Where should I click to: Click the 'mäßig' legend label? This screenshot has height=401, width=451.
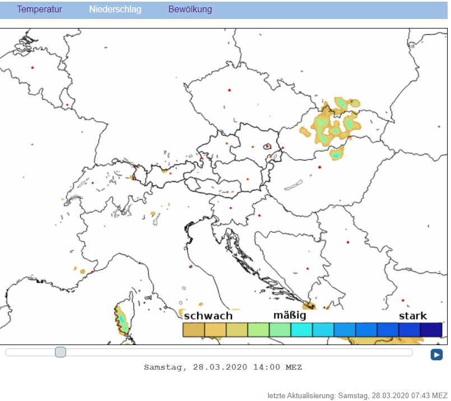click(290, 315)
